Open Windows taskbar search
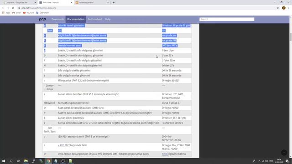 click(x=11, y=161)
